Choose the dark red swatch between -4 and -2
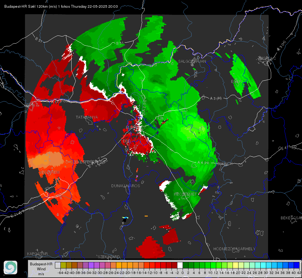The height and width of the screenshot is (278, 302). 174,265
